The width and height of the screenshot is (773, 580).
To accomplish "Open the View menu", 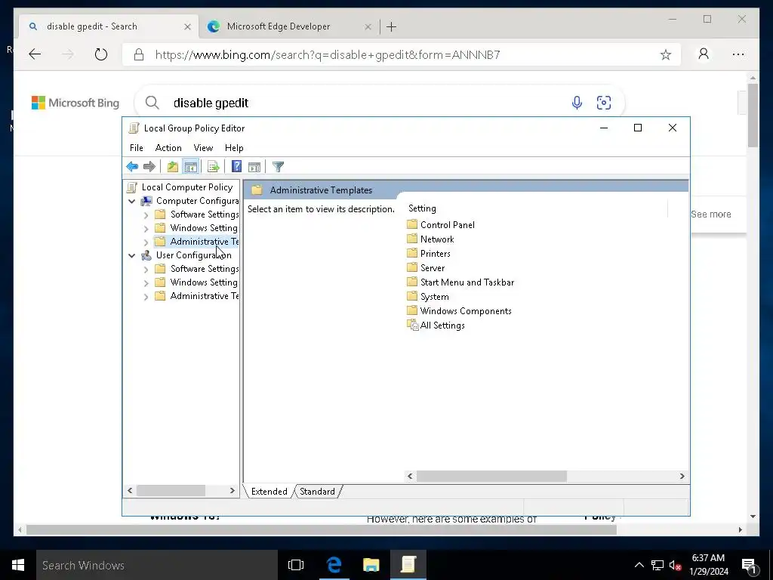I will 203,148.
